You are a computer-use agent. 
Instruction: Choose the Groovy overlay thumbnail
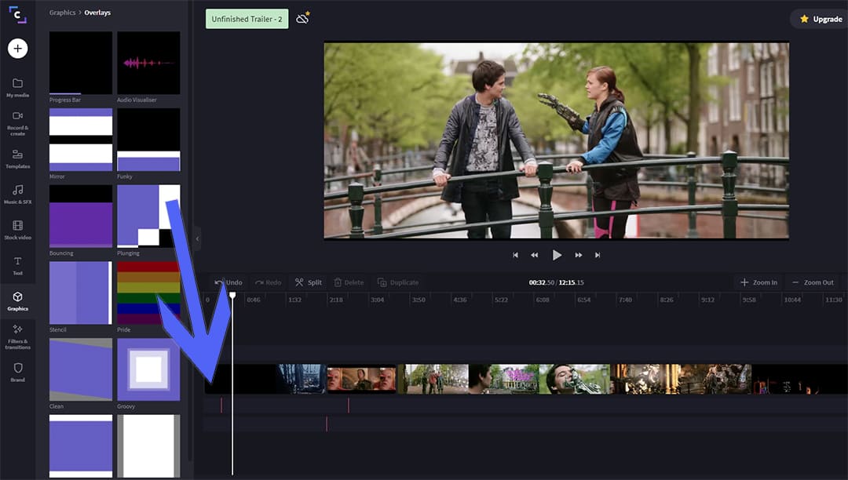pyautogui.click(x=148, y=369)
